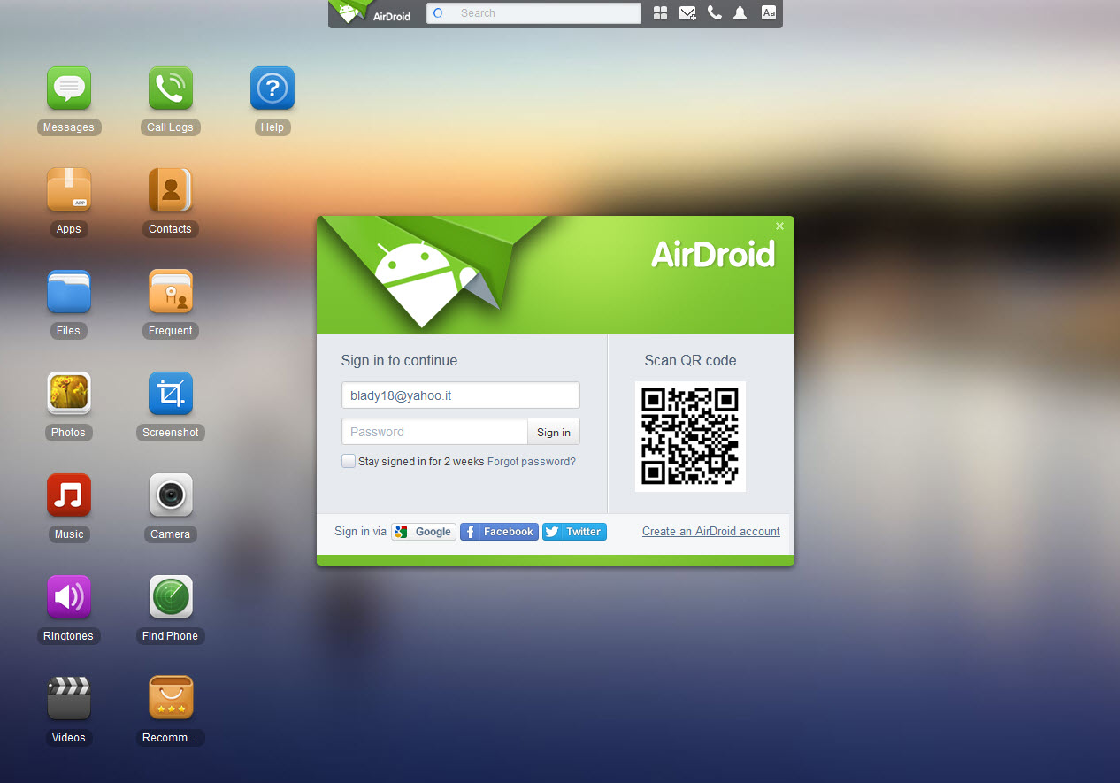Open the Call Logs icon

[171, 88]
